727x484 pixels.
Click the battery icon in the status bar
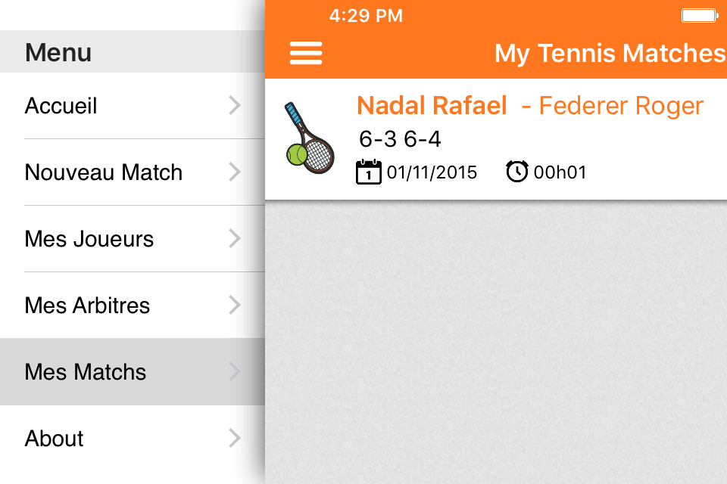tap(700, 15)
